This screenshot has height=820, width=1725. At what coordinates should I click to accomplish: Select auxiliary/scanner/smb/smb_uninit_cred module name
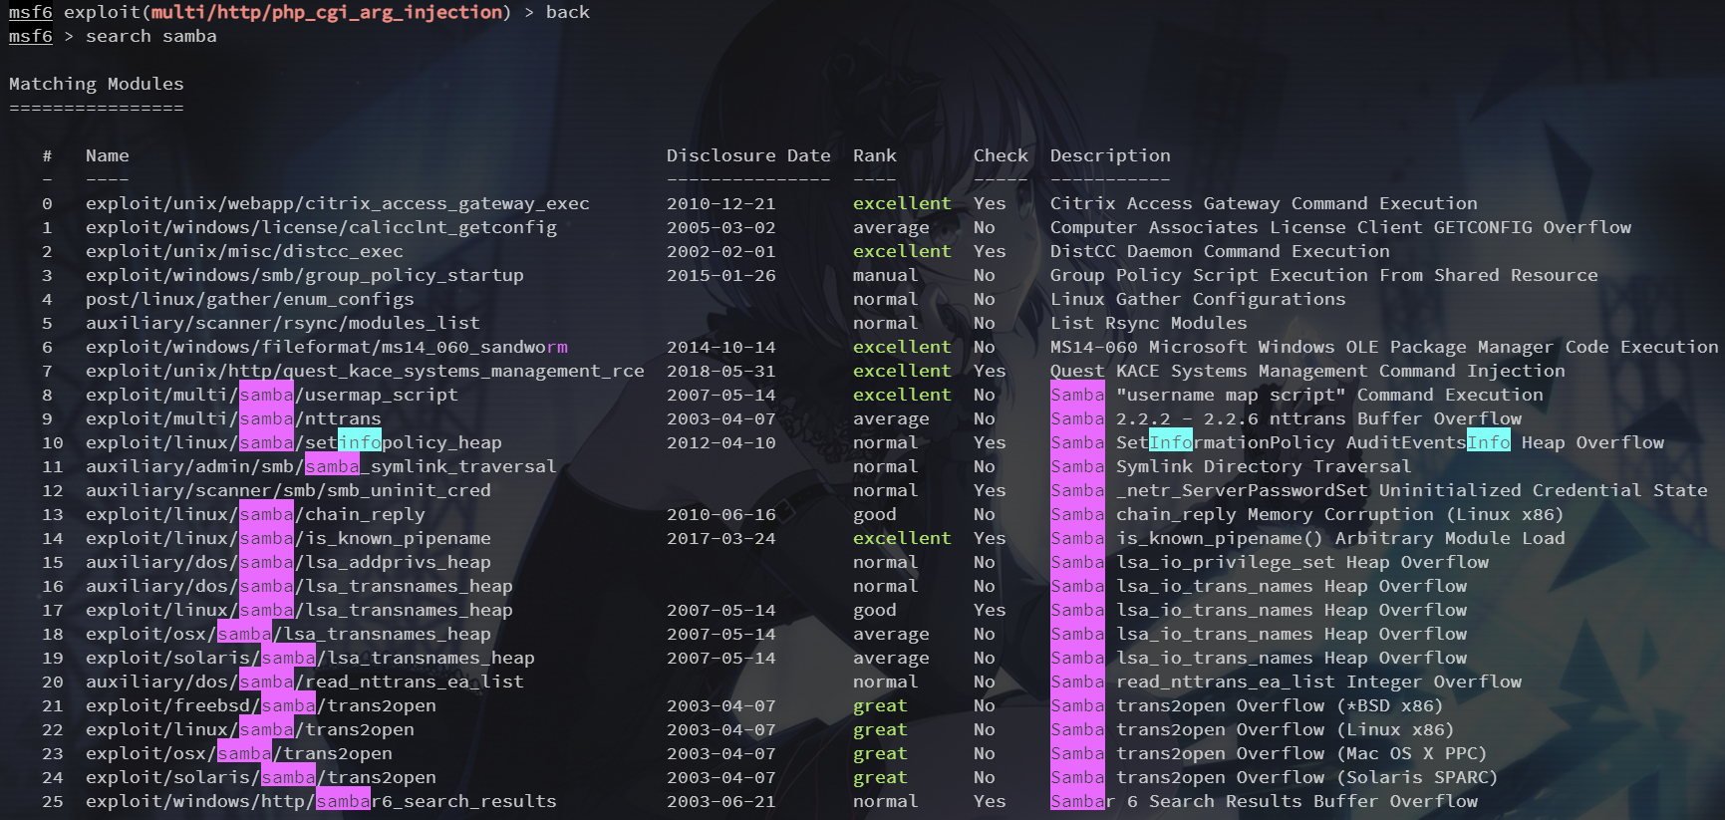288,490
